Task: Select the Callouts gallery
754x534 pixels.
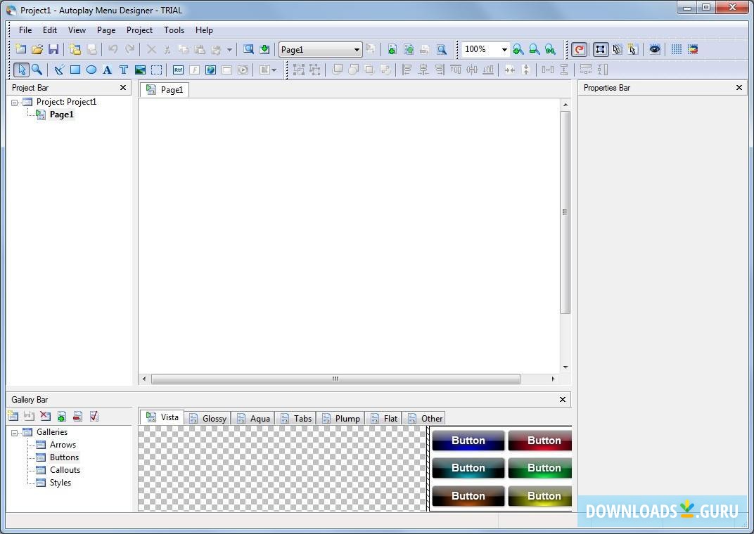Action: (65, 470)
